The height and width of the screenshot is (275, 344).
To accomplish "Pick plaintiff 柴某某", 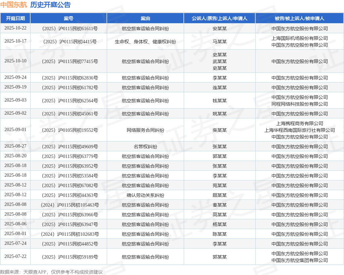I will coord(219,130).
